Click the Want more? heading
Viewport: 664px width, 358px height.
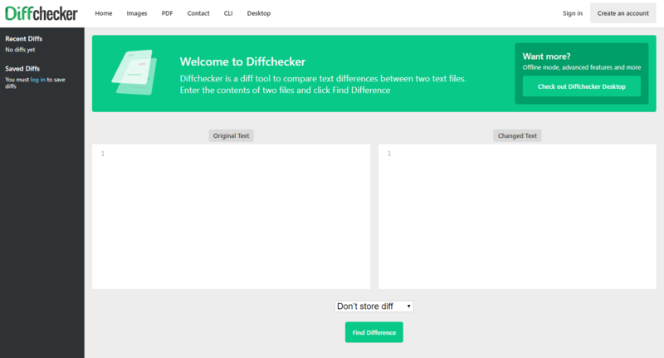point(546,56)
